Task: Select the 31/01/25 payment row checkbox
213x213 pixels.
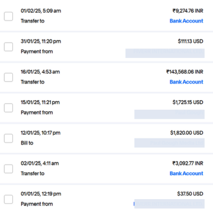Action: (9, 47)
